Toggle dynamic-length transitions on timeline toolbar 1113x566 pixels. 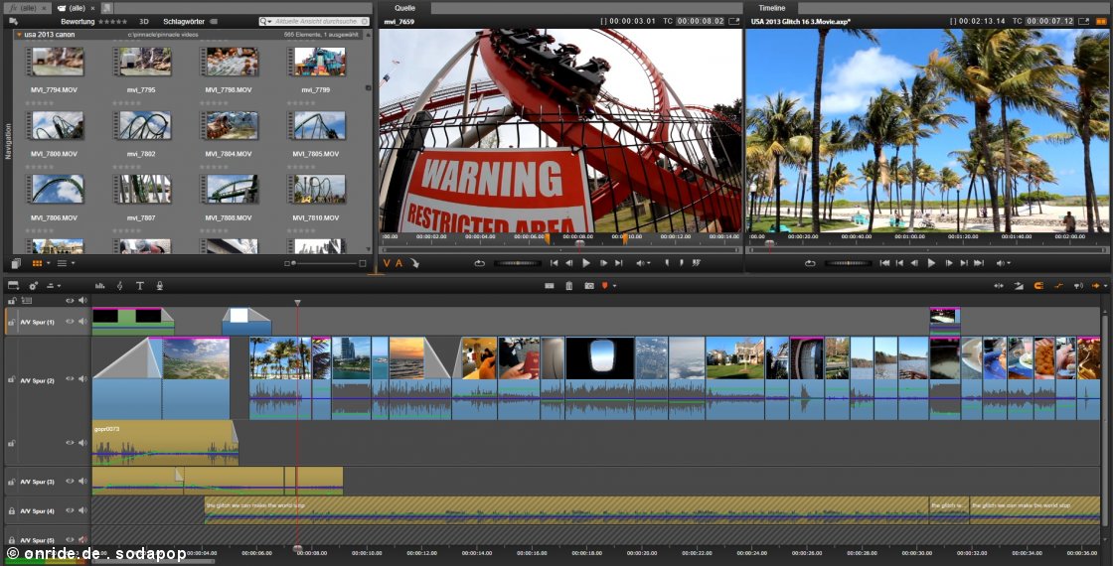tap(1019, 286)
